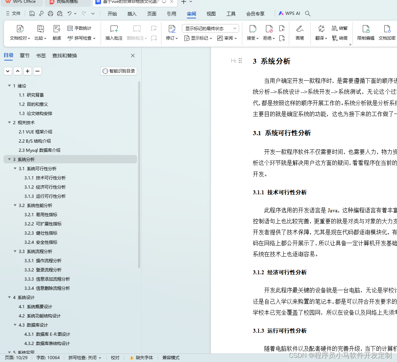
Task: Accept changes with 接受
Action: [253, 33]
